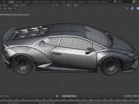Switch to the Sculpting workspace tab
The height and width of the screenshot is (104, 139).
pyautogui.click(x=27, y=2)
